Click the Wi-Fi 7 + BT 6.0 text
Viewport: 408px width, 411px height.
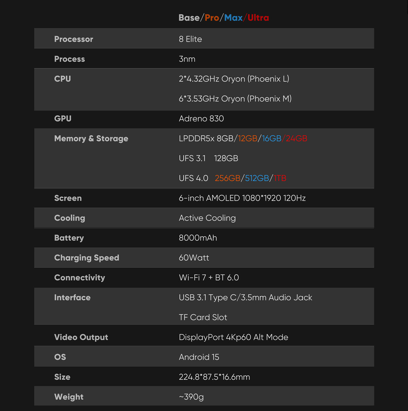[209, 277]
